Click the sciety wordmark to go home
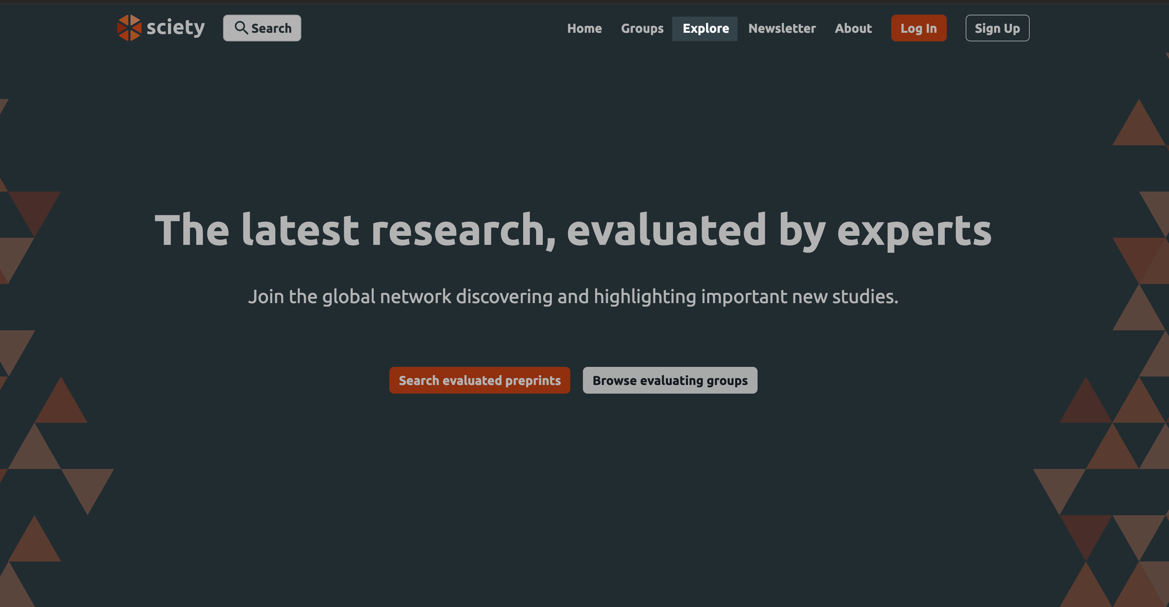The height and width of the screenshot is (607, 1169). point(177,27)
